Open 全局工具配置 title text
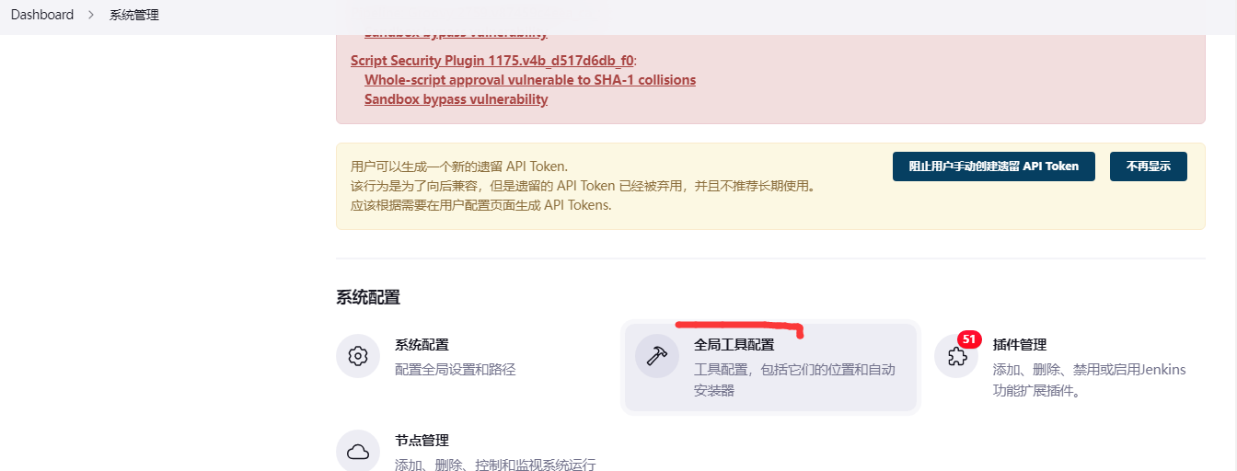The image size is (1237, 471). (x=734, y=345)
